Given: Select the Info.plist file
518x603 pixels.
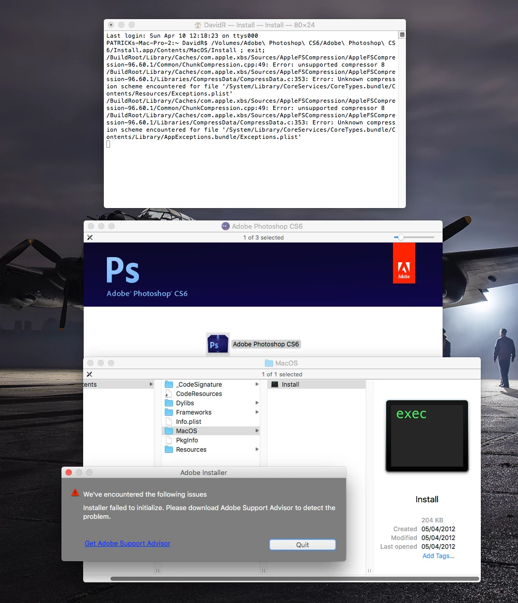Looking at the screenshot, I should pos(211,421).
